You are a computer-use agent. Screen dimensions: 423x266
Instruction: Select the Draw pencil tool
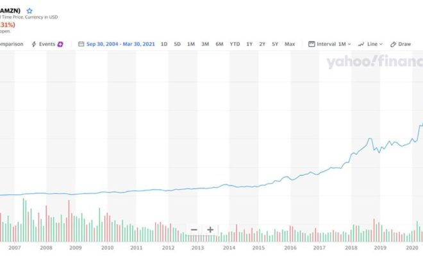pyautogui.click(x=393, y=44)
